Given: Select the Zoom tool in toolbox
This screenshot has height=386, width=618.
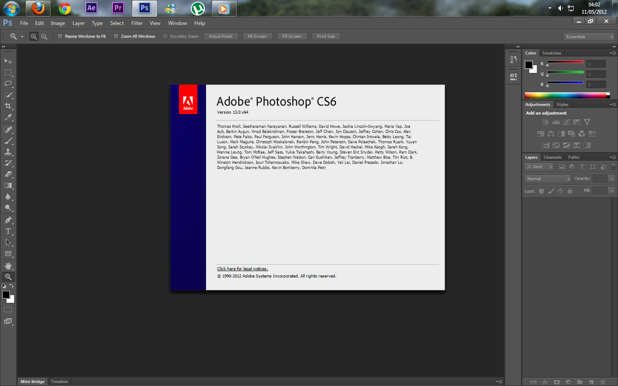Looking at the screenshot, I should (x=8, y=277).
